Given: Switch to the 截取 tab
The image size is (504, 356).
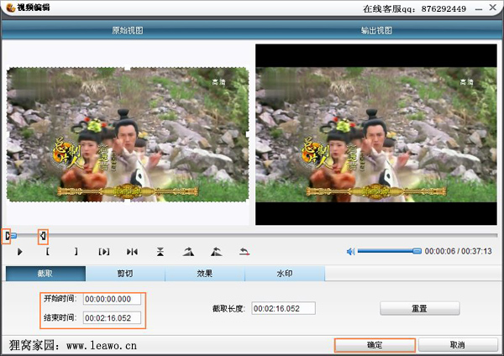Looking at the screenshot, I should (45, 274).
